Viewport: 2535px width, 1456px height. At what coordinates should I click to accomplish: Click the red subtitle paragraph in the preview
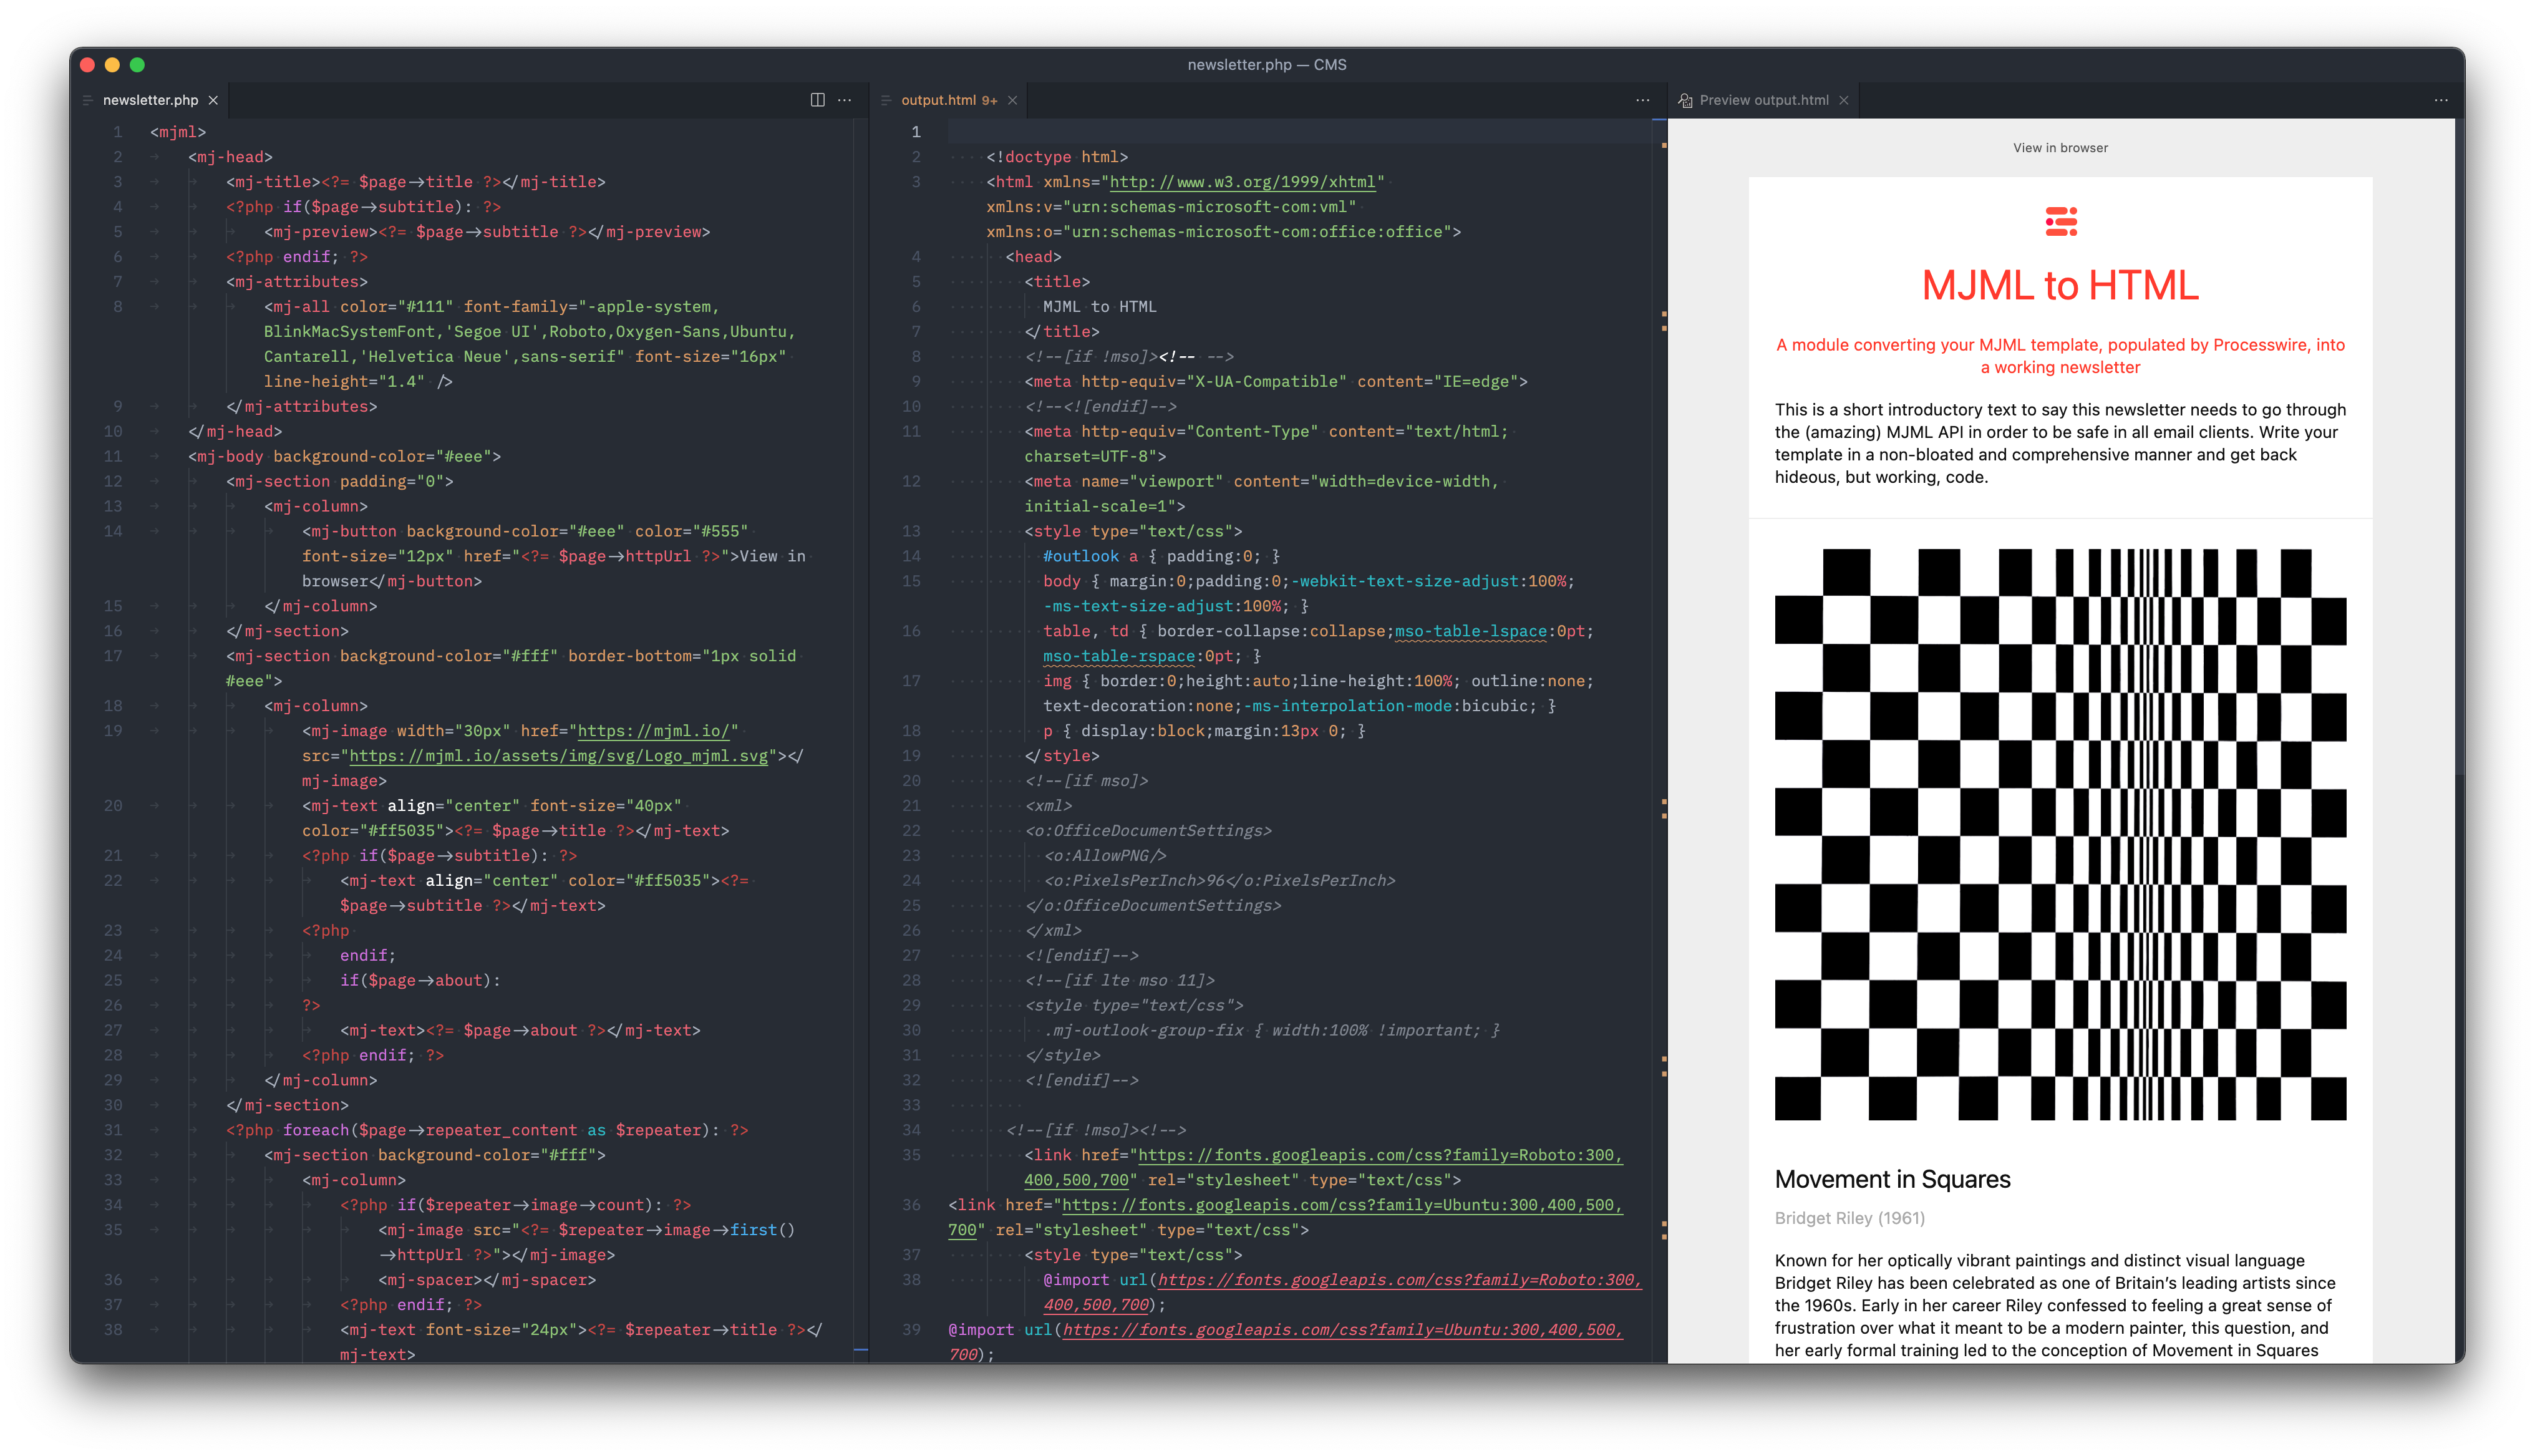point(2060,356)
